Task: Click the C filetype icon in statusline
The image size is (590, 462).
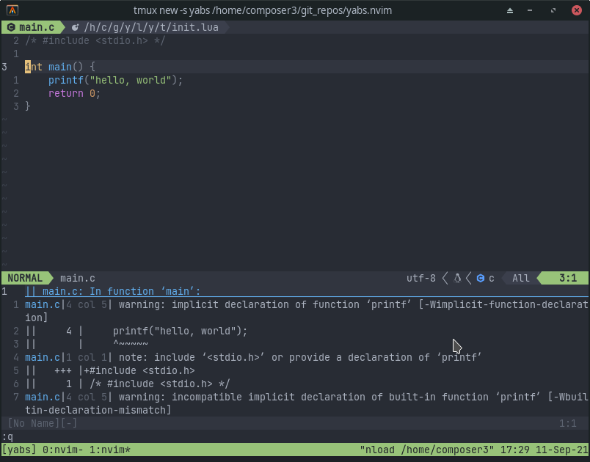Action: pos(480,278)
